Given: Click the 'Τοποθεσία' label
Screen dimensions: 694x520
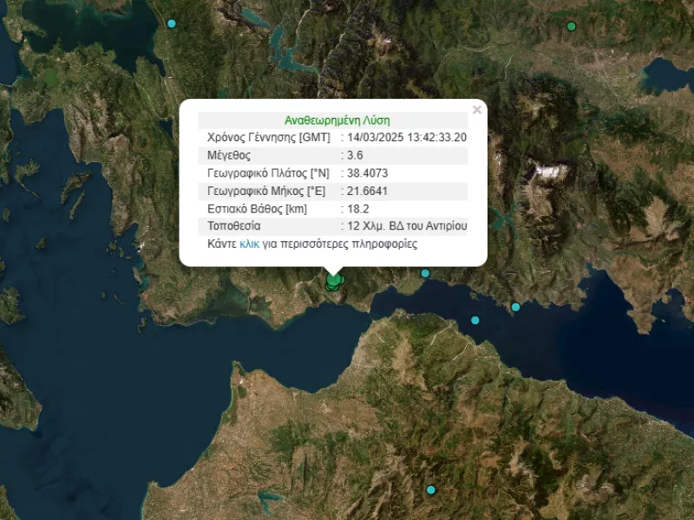Looking at the screenshot, I should (233, 226).
